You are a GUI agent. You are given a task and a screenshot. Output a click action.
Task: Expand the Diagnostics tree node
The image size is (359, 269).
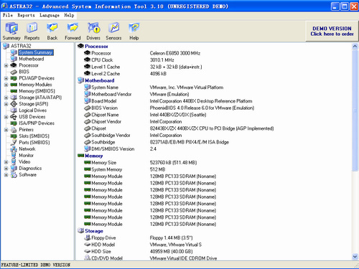(x=6, y=169)
